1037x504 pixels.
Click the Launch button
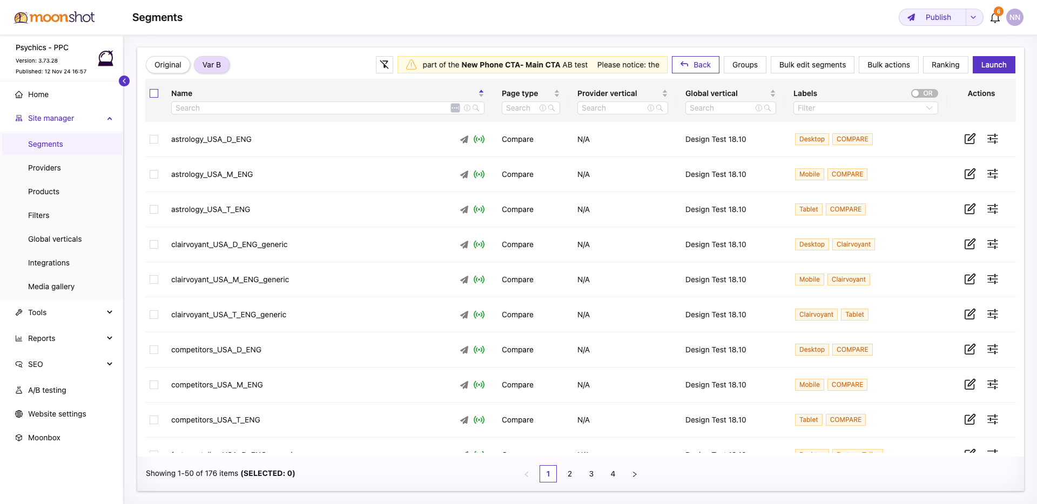coord(994,65)
